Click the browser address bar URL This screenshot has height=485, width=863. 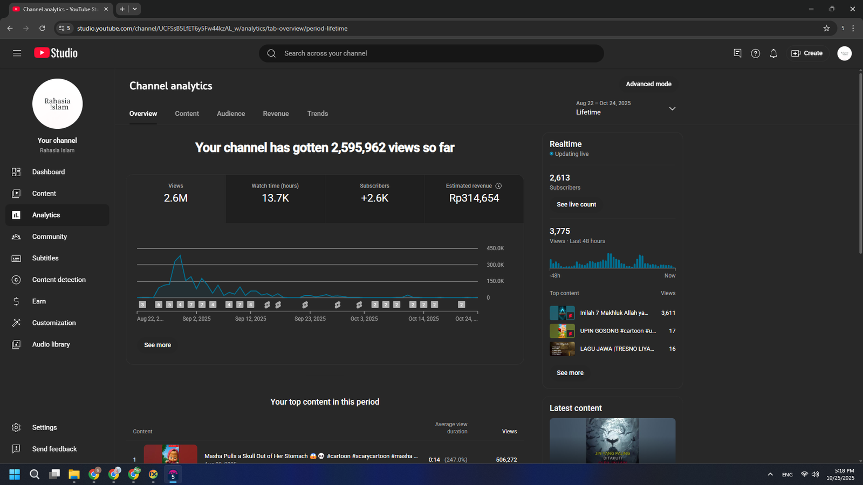(x=212, y=28)
